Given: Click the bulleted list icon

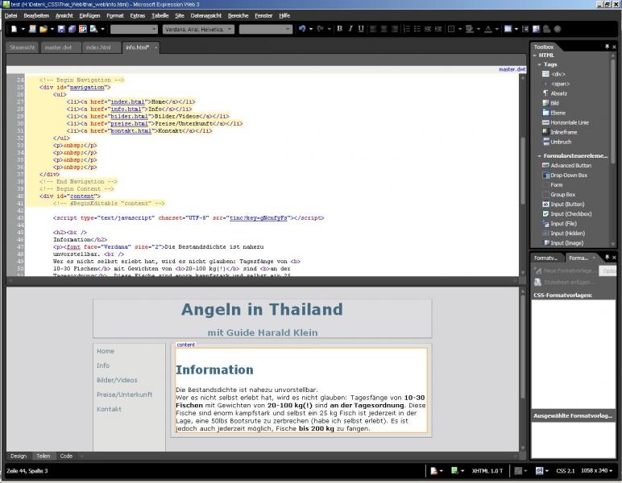Looking at the screenshot, I should pyautogui.click(x=417, y=29).
